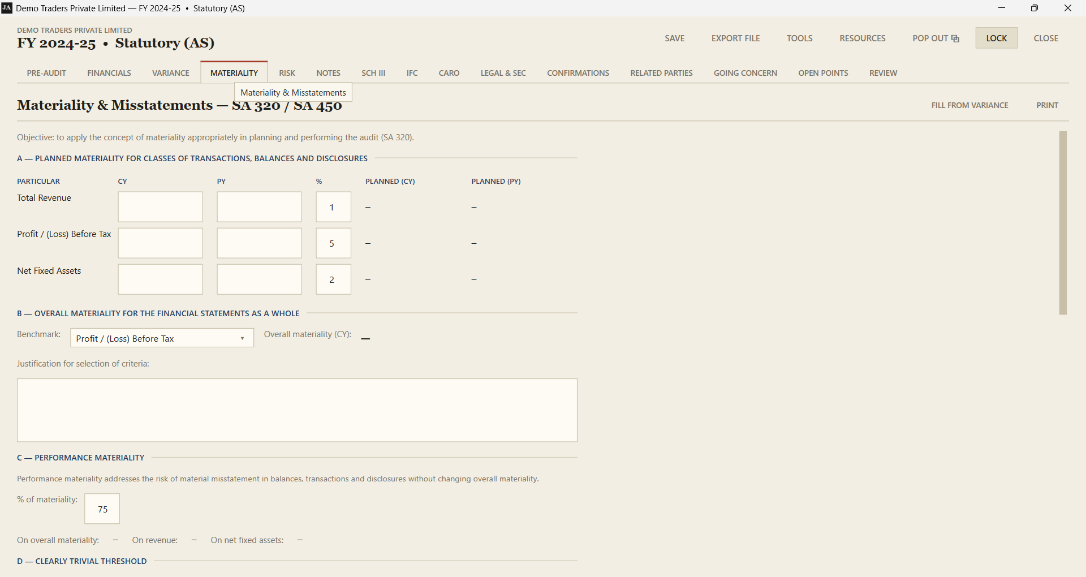1086x577 pixels.
Task: Open the IFC tab
Action: coord(412,73)
